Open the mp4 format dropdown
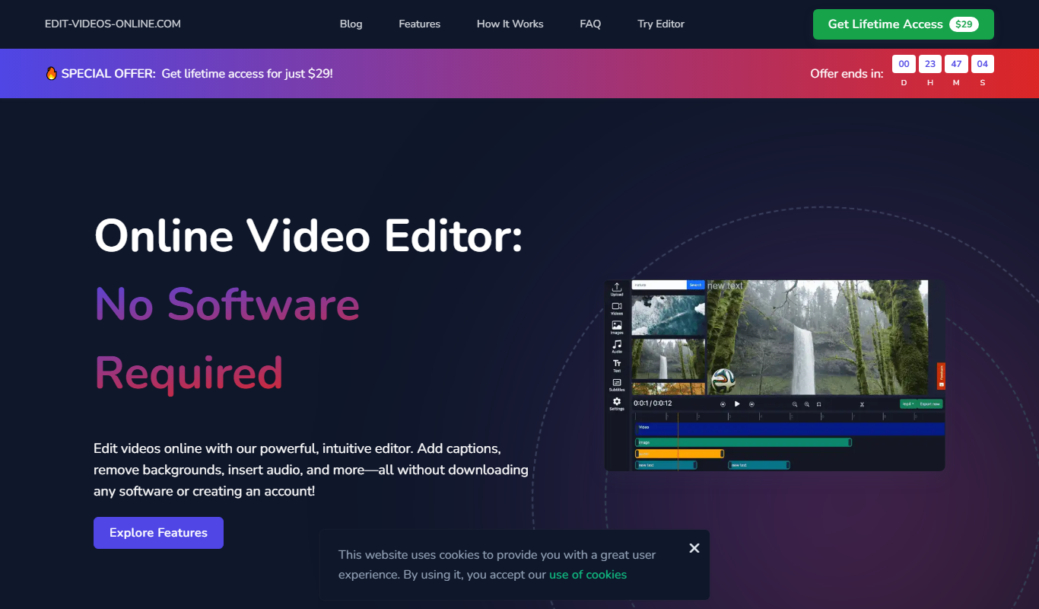Image resolution: width=1039 pixels, height=609 pixels. (908, 403)
